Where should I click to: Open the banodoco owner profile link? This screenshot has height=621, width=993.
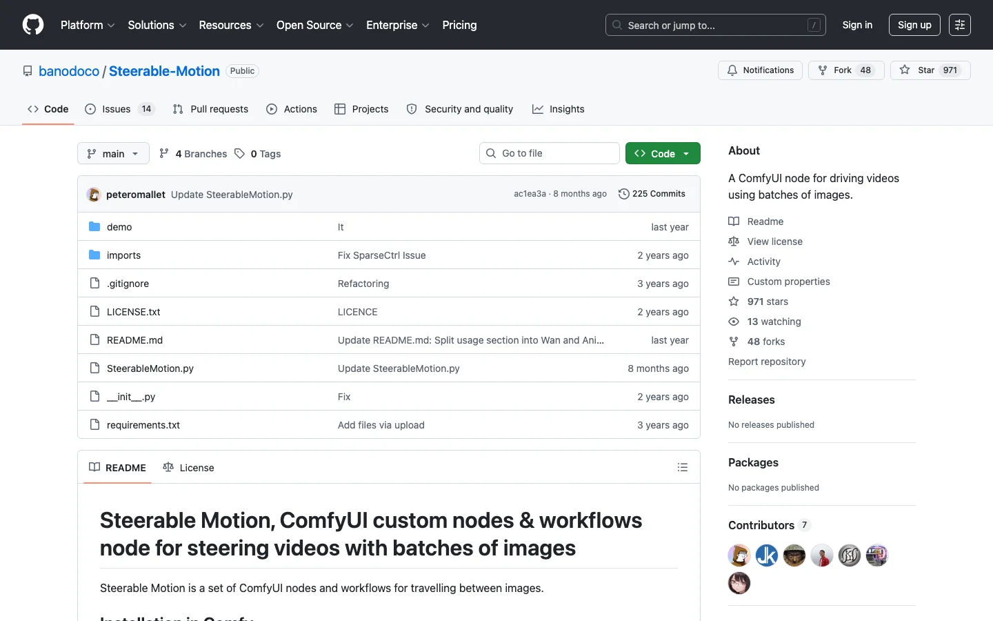coord(69,71)
